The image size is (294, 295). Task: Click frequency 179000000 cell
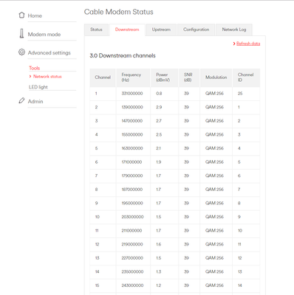(x=132, y=176)
